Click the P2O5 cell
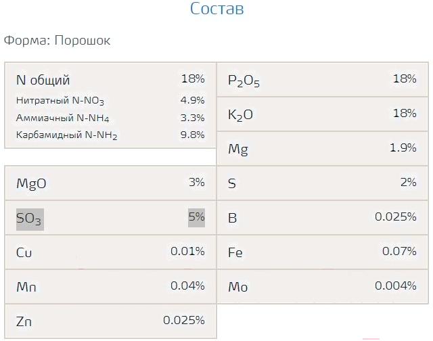The image size is (433, 341). click(322, 80)
